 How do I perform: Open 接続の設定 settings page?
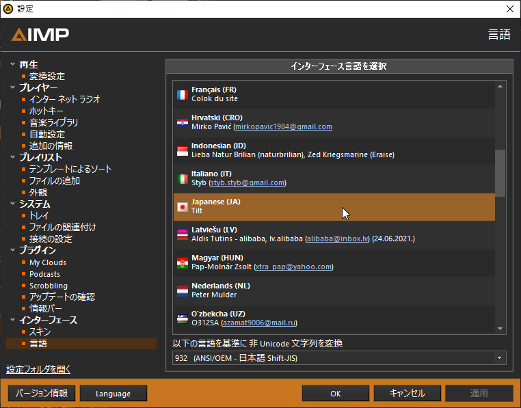51,239
